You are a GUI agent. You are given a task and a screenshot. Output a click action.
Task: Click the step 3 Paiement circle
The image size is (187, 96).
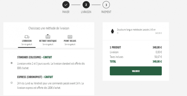coord(106,5)
